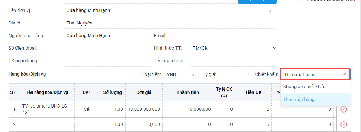Edit the Địa chỉ field Thái Nguyên
This screenshot has height=132, width=361.
tap(170, 23)
